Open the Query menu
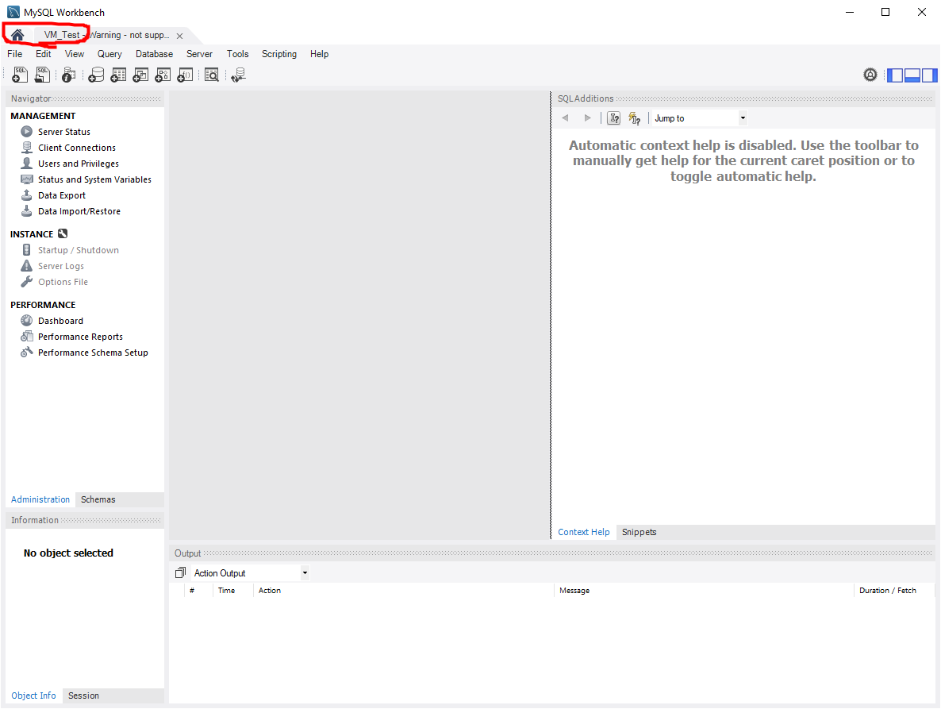This screenshot has height=709, width=941. (x=109, y=54)
